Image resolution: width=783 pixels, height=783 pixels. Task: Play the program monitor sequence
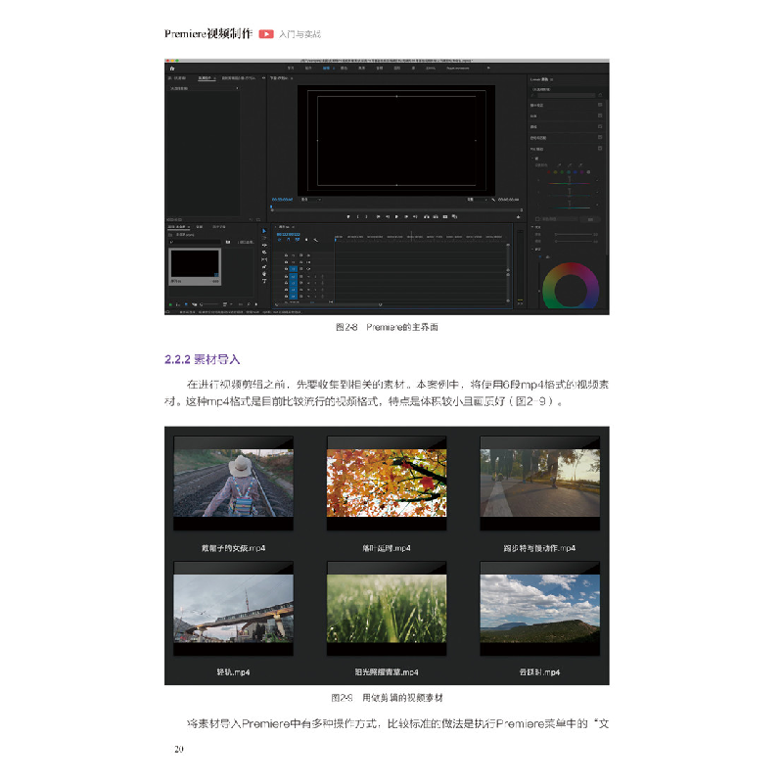396,216
